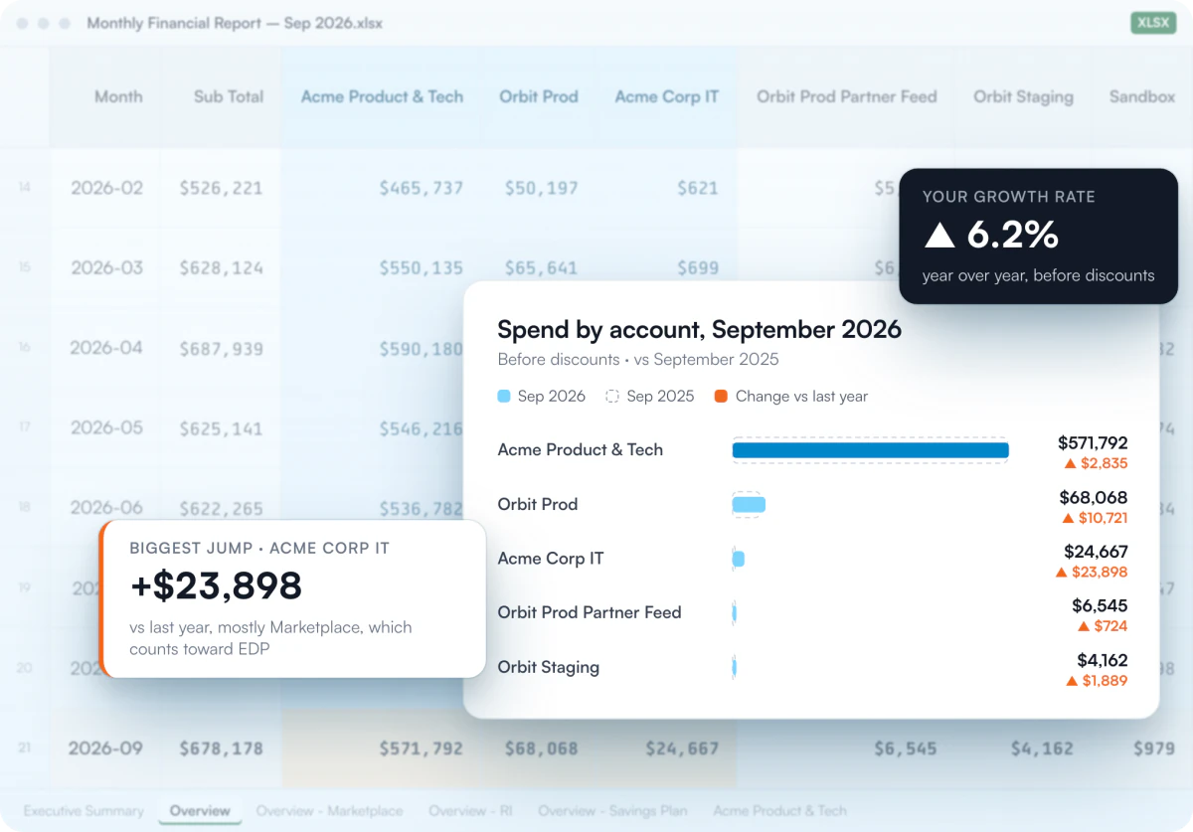Click the $571,792 chart value
1193x832 pixels.
1093,442
